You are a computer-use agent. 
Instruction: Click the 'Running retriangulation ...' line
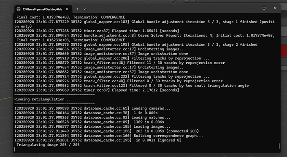(43, 99)
